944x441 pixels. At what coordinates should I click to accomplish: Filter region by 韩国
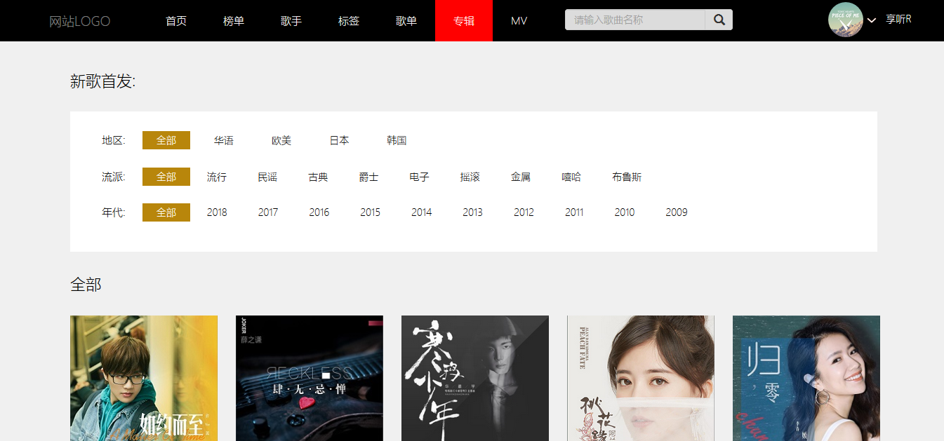397,140
